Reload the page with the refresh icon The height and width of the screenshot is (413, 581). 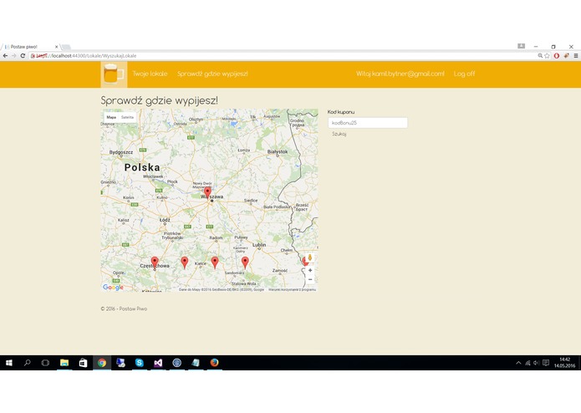pyautogui.click(x=23, y=55)
